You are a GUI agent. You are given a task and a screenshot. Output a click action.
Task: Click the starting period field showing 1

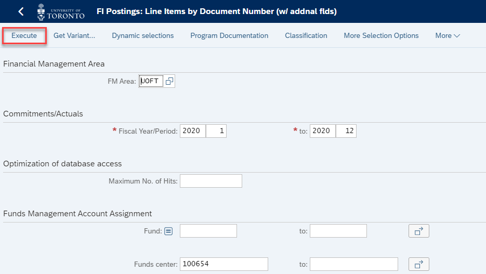pyautogui.click(x=216, y=131)
